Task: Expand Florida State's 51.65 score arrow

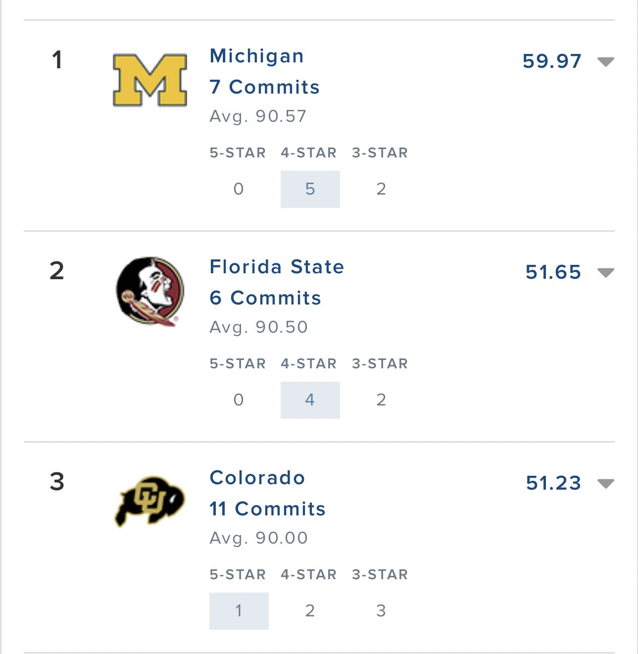Action: 606,273
